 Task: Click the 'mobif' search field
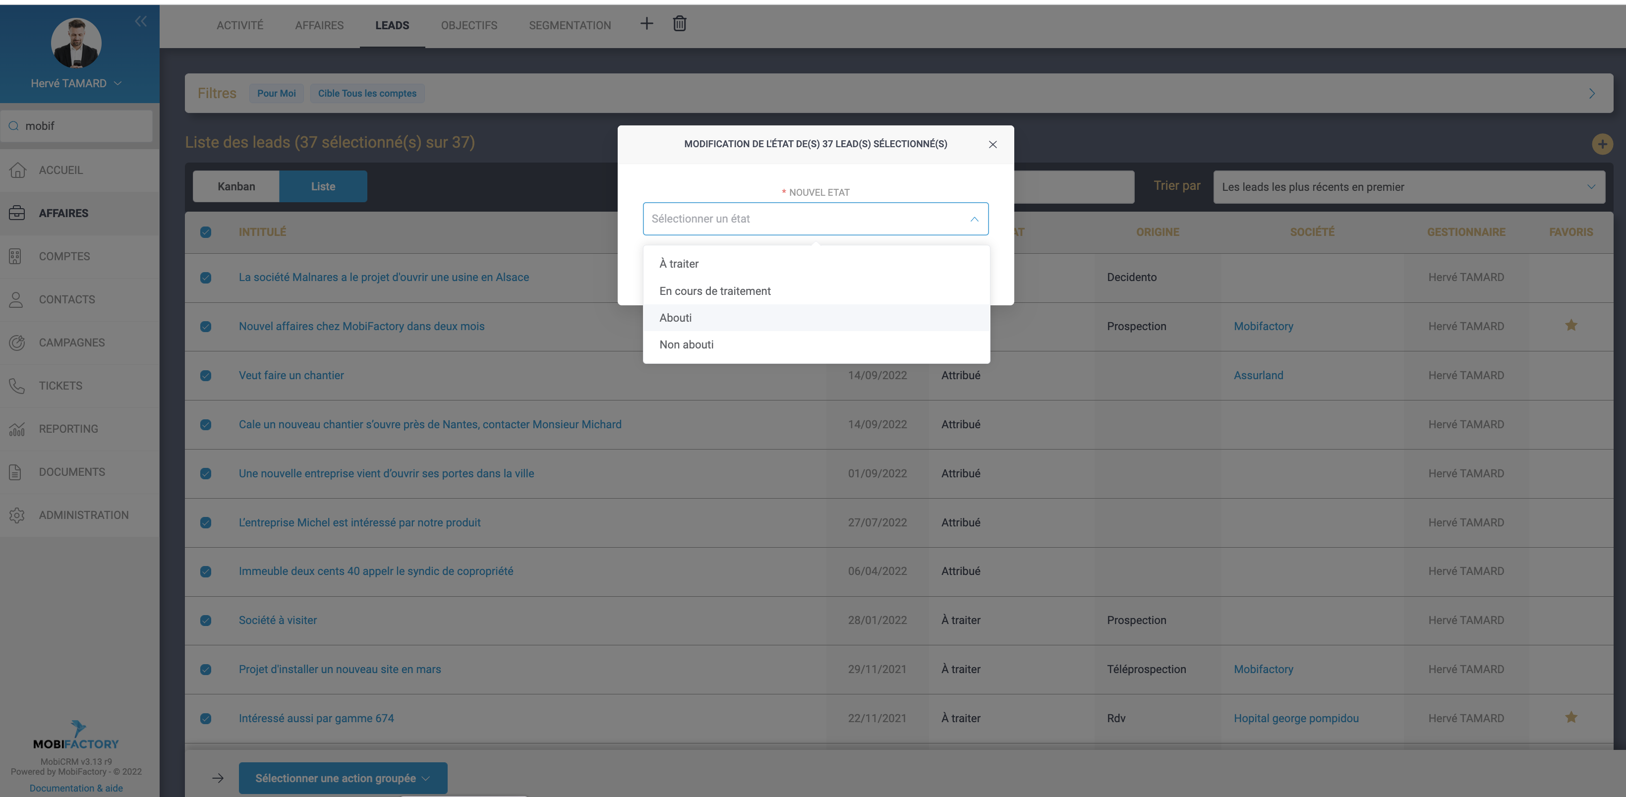[82, 126]
